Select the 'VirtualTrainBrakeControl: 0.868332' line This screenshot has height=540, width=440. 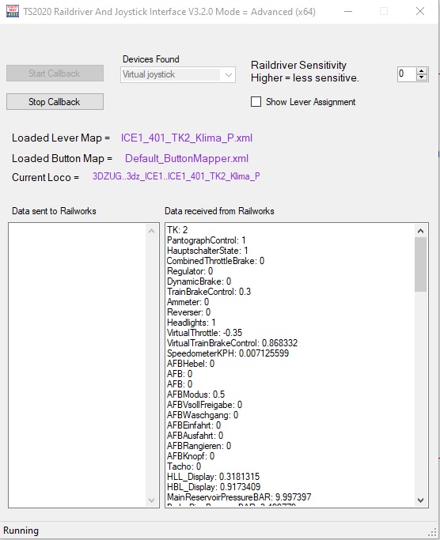(232, 343)
